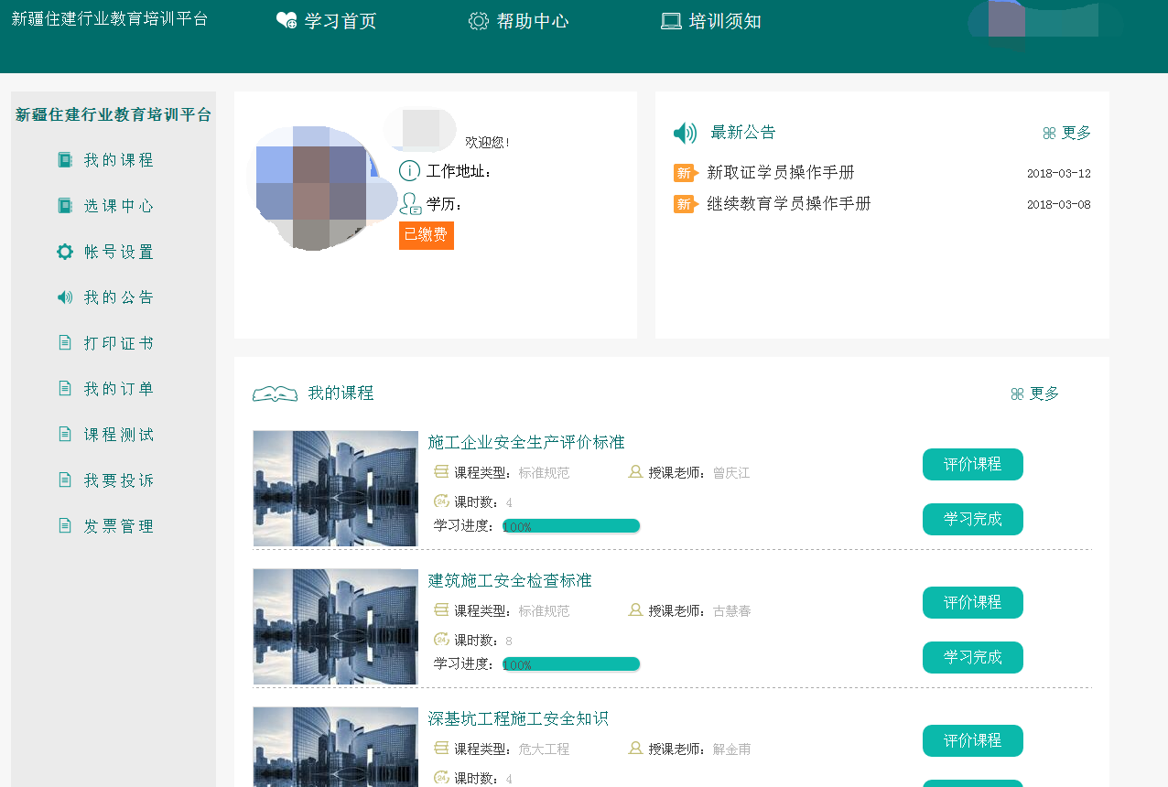This screenshot has height=787, width=1168.
Task: Click the gear icon next to 帐号设置
Action: point(65,252)
